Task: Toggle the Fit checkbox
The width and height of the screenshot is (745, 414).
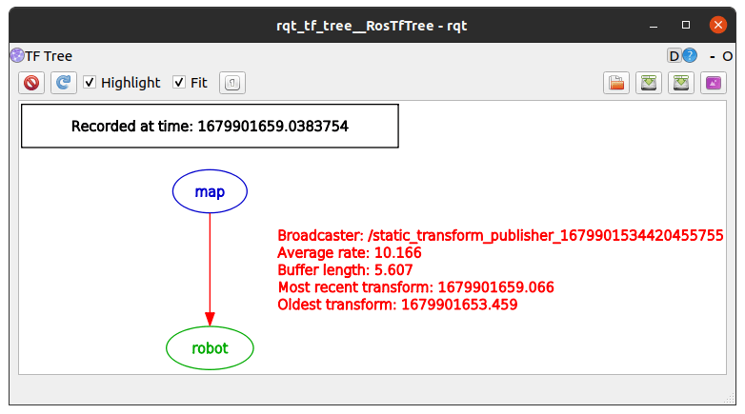Action: [179, 83]
